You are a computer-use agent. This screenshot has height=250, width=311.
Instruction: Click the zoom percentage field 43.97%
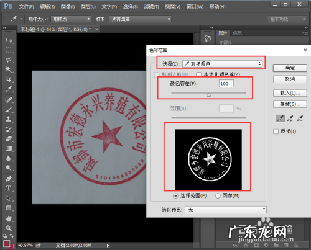click(26, 246)
